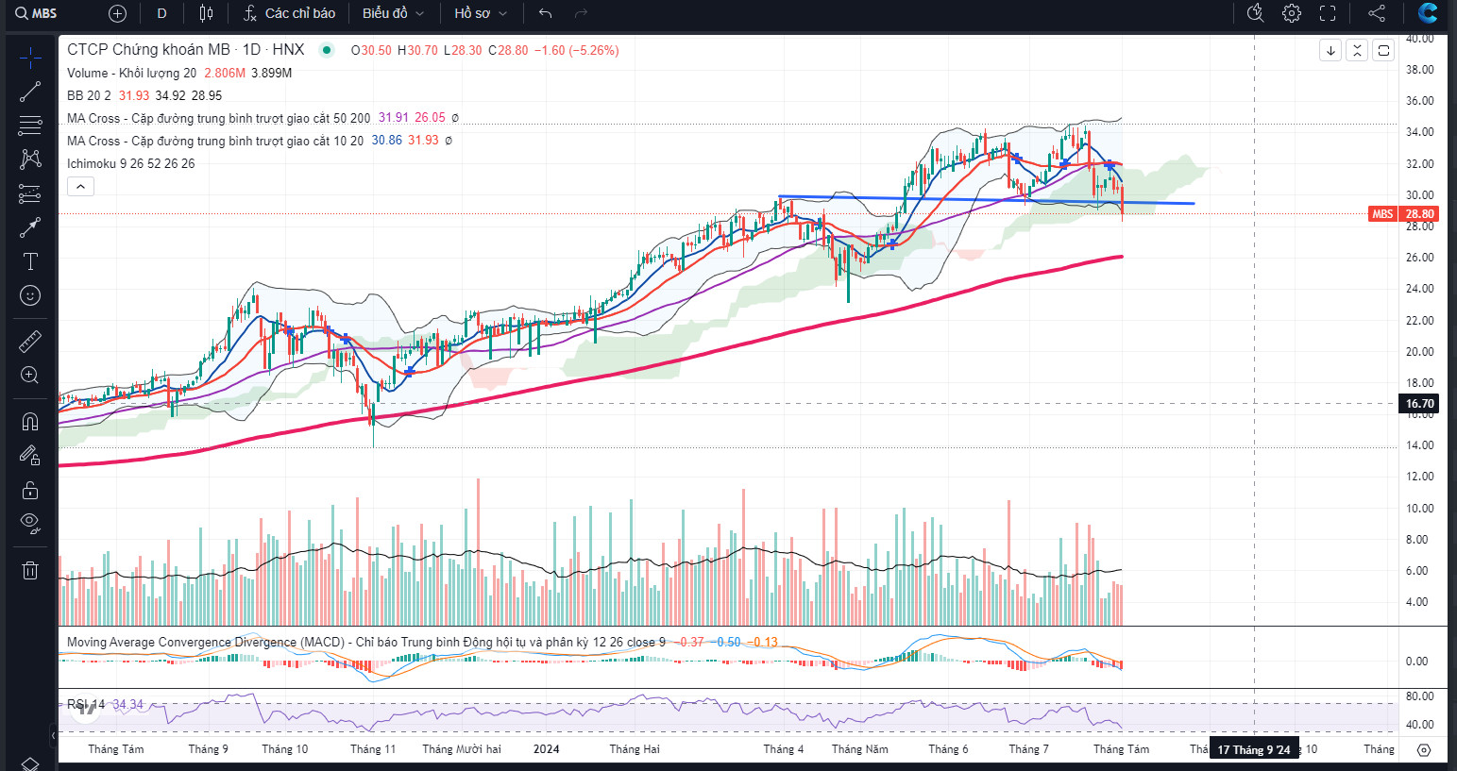
Task: Toggle magnet mode for drawings
Action: point(30,421)
